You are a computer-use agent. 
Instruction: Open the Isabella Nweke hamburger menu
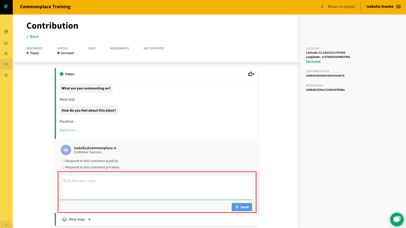[398, 7]
